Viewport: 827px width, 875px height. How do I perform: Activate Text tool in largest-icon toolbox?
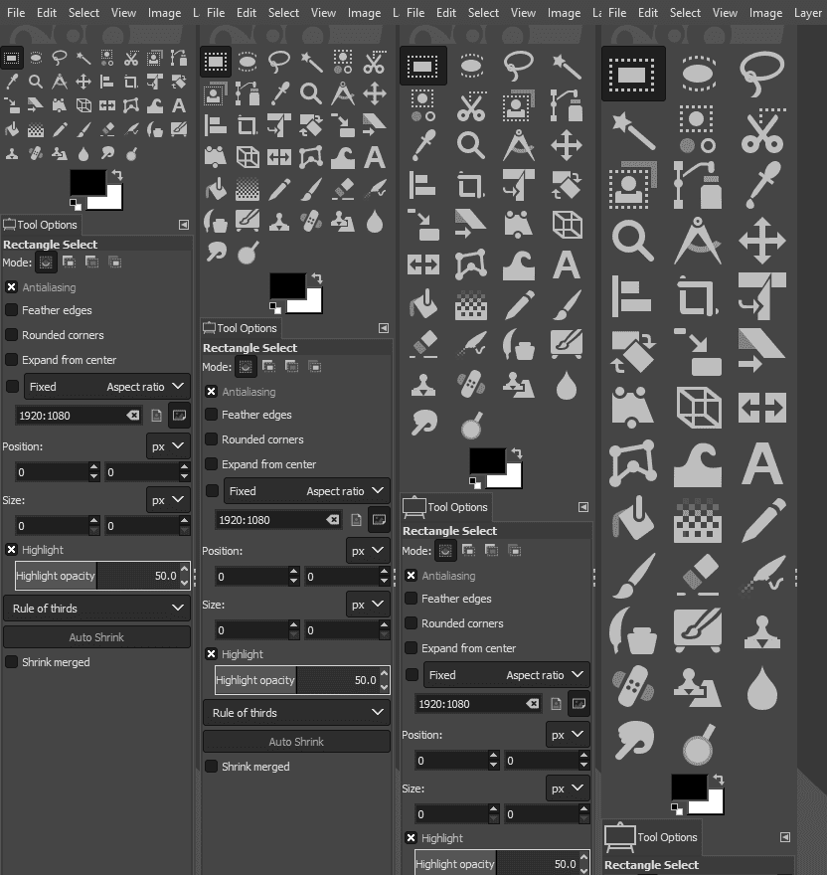[x=761, y=463]
